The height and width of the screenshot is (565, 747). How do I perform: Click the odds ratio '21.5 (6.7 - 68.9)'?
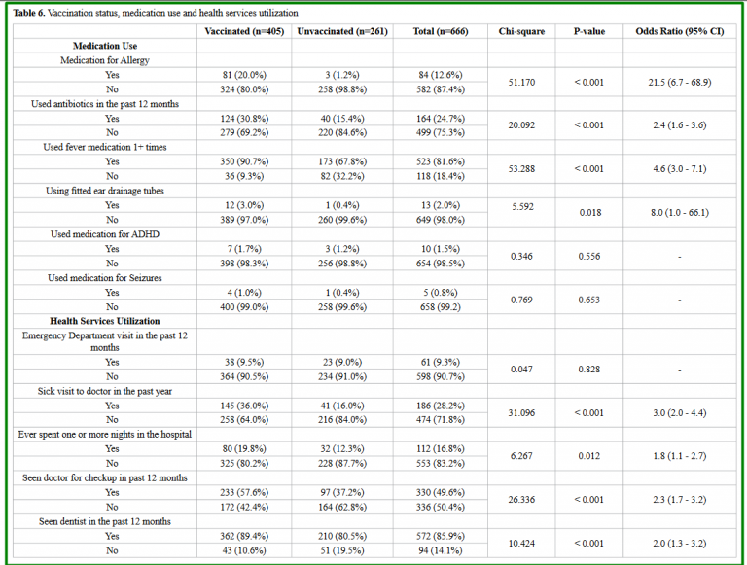point(680,82)
